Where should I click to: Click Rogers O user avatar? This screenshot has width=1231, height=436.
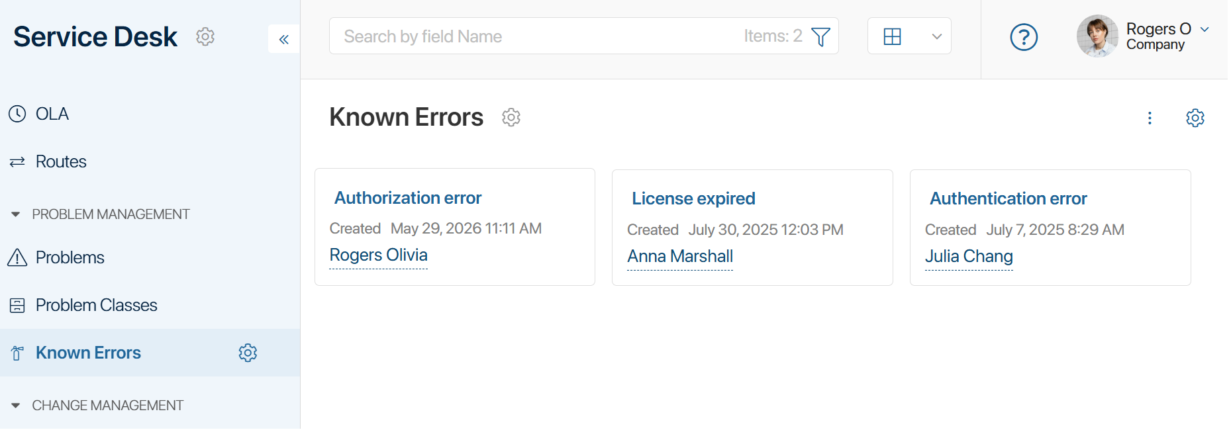(x=1097, y=36)
